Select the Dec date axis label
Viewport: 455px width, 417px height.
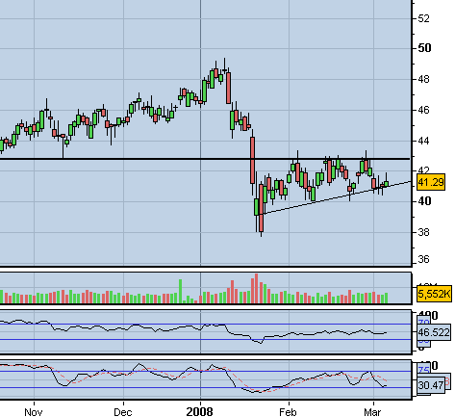pyautogui.click(x=123, y=412)
